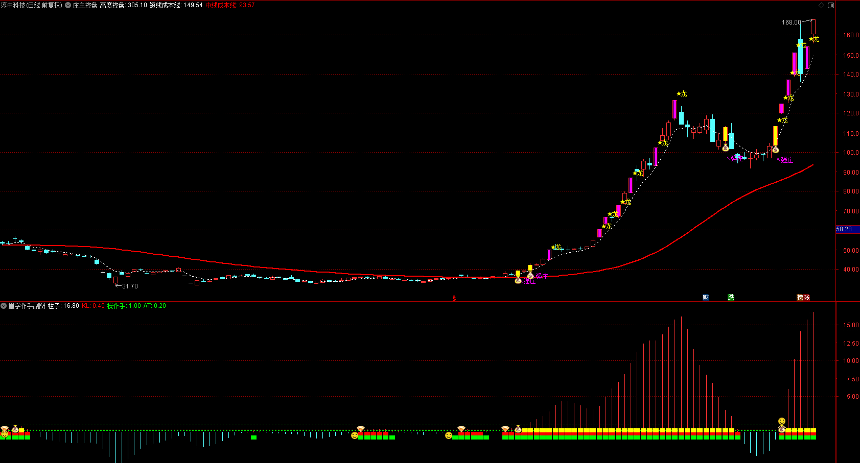
Task: Click the red KL: 0.45 readout
Action: [x=93, y=306]
